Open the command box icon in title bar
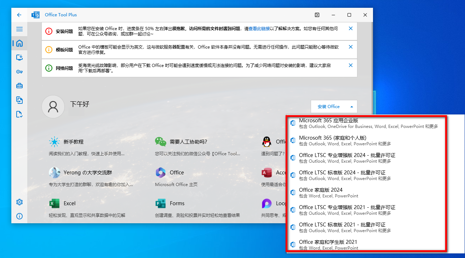465x258 pixels. point(317,15)
